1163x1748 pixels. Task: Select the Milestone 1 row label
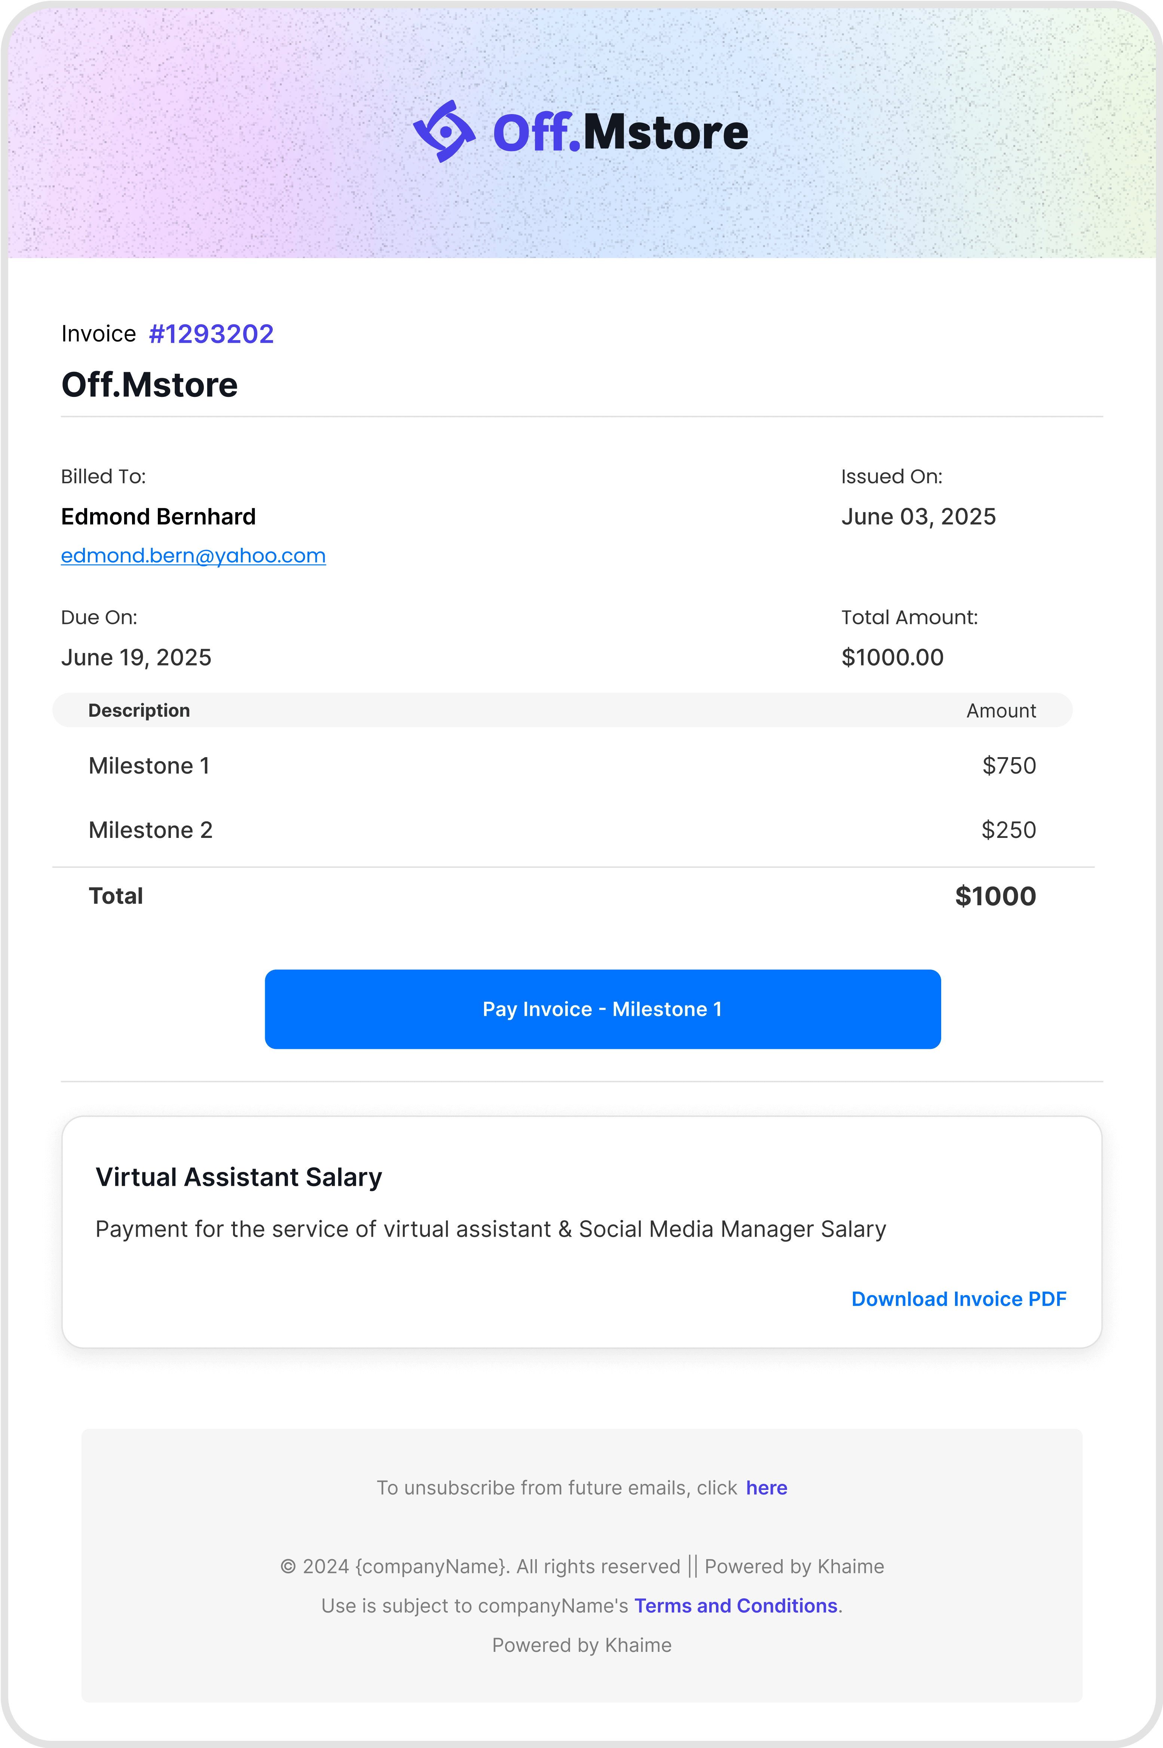(149, 765)
